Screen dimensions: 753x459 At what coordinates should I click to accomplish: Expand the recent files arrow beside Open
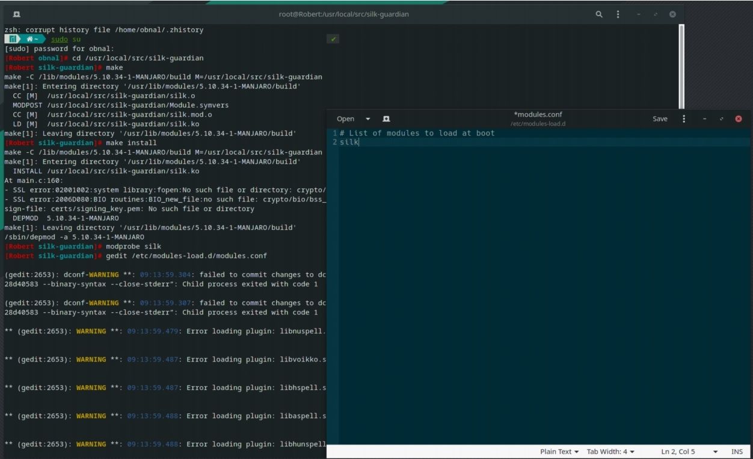(x=368, y=119)
